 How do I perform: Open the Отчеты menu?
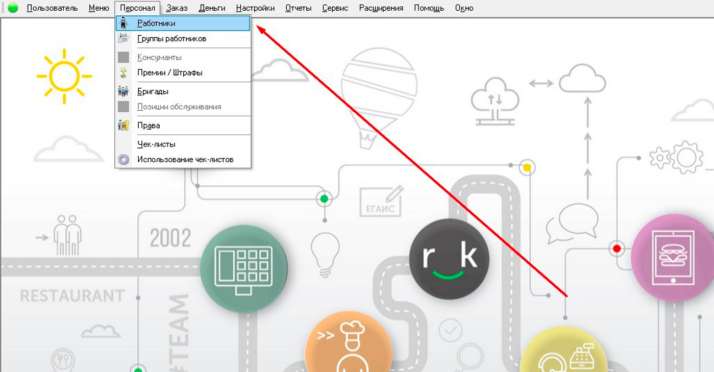pyautogui.click(x=298, y=8)
